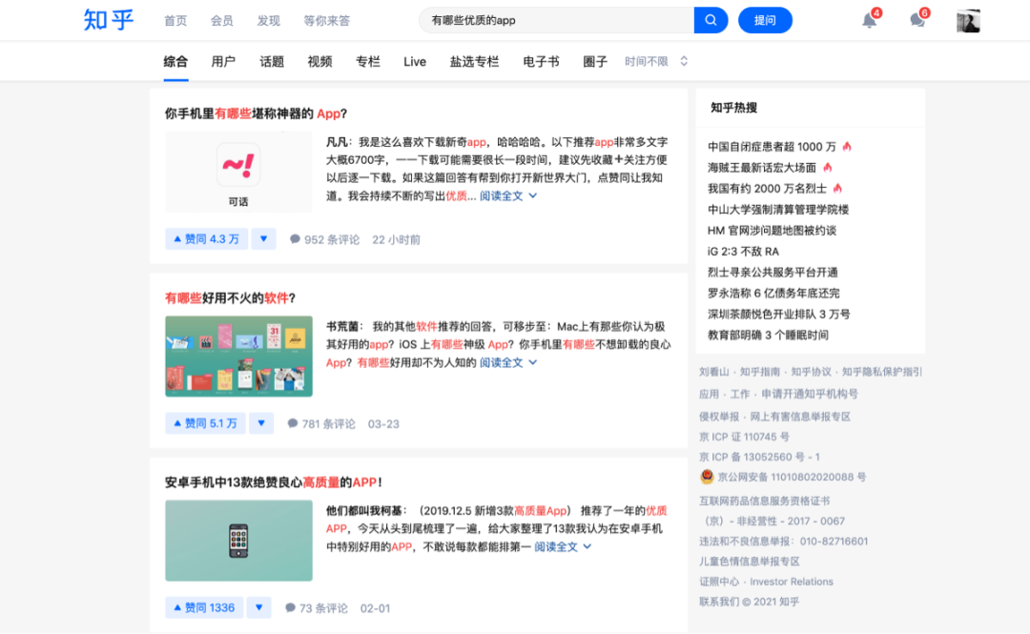Expand 阅读全文 on 他们都叫我柯基's answer
The height and width of the screenshot is (634, 1030).
563,546
